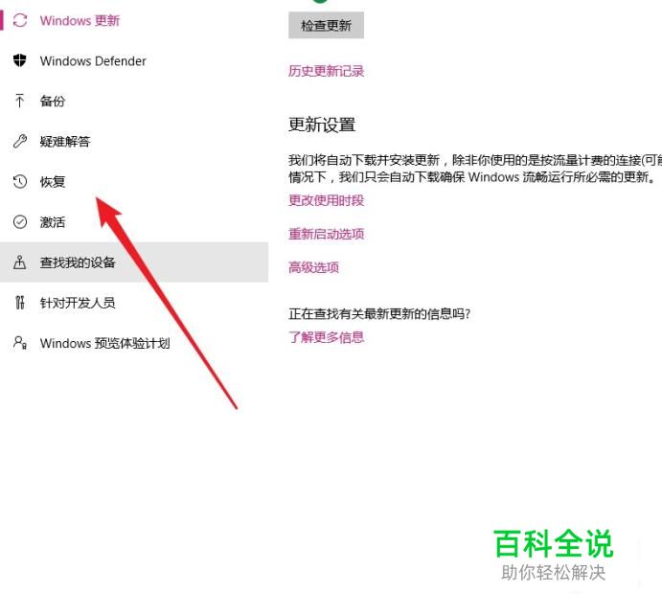This screenshot has height=615, width=662.
Task: Open the 历史更新记录 link
Action: [326, 71]
